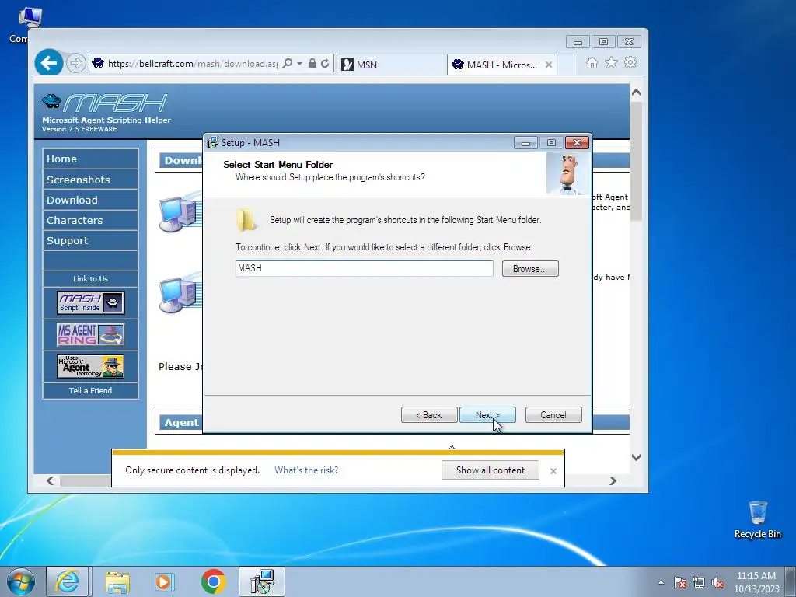Image resolution: width=796 pixels, height=597 pixels.
Task: Click the browser forward arrow
Action: [75, 63]
